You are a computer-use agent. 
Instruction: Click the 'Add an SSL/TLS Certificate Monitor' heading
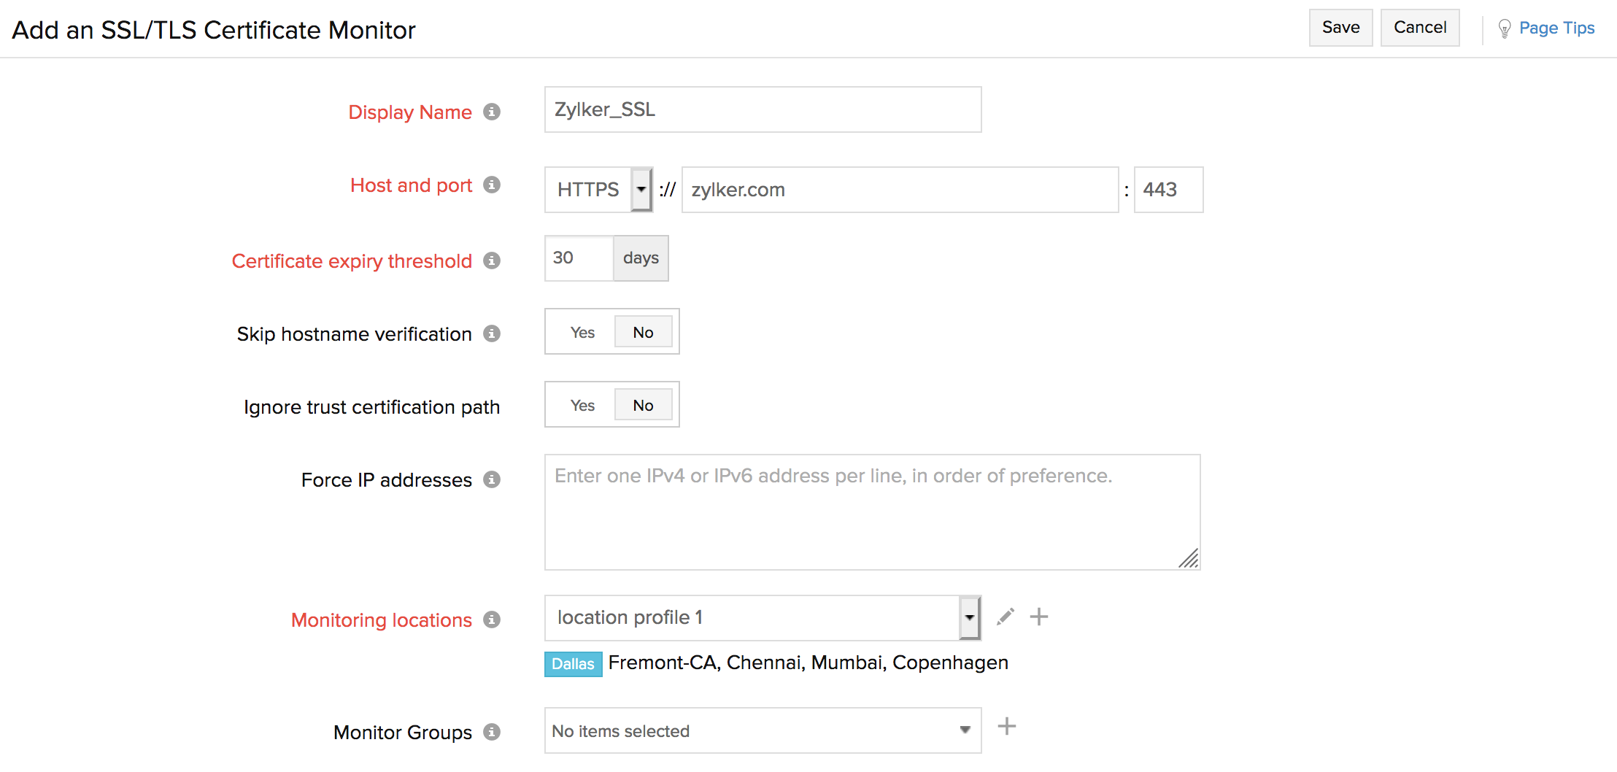(214, 30)
